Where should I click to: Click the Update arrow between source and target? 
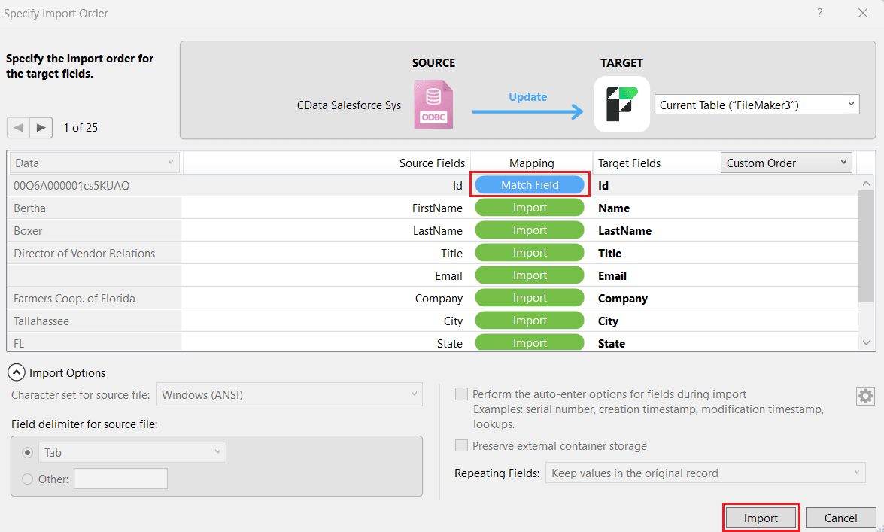(527, 111)
